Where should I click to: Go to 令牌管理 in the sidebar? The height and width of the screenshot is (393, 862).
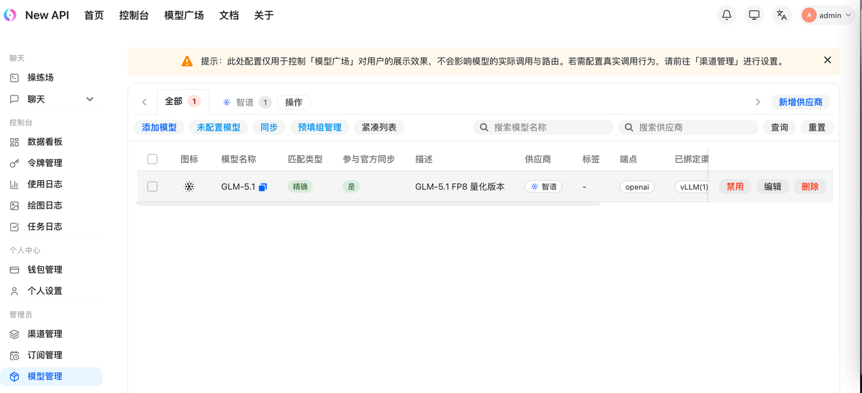[x=44, y=163]
